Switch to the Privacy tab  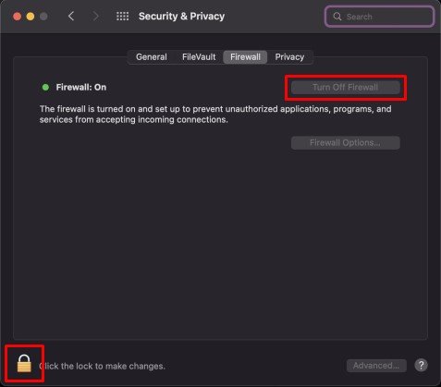tap(289, 57)
